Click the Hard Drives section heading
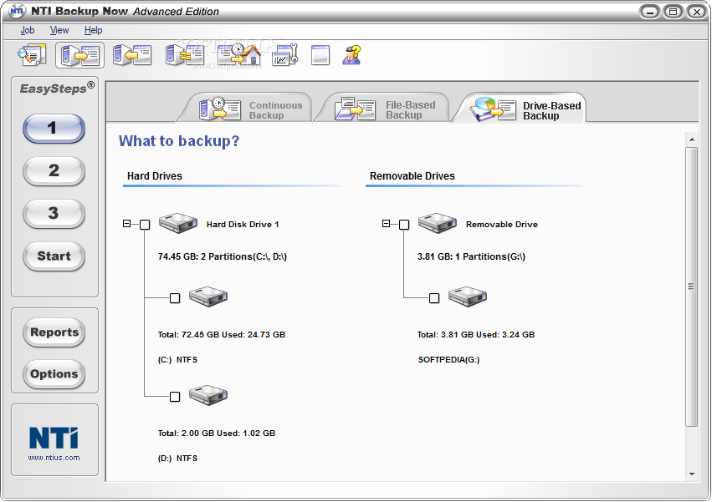Image resolution: width=712 pixels, height=502 pixels. pos(155,176)
